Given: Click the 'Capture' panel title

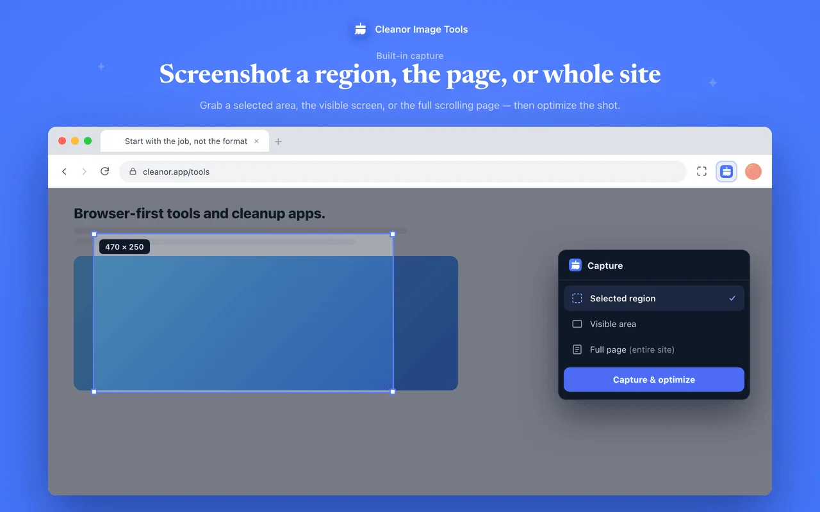Looking at the screenshot, I should [605, 266].
